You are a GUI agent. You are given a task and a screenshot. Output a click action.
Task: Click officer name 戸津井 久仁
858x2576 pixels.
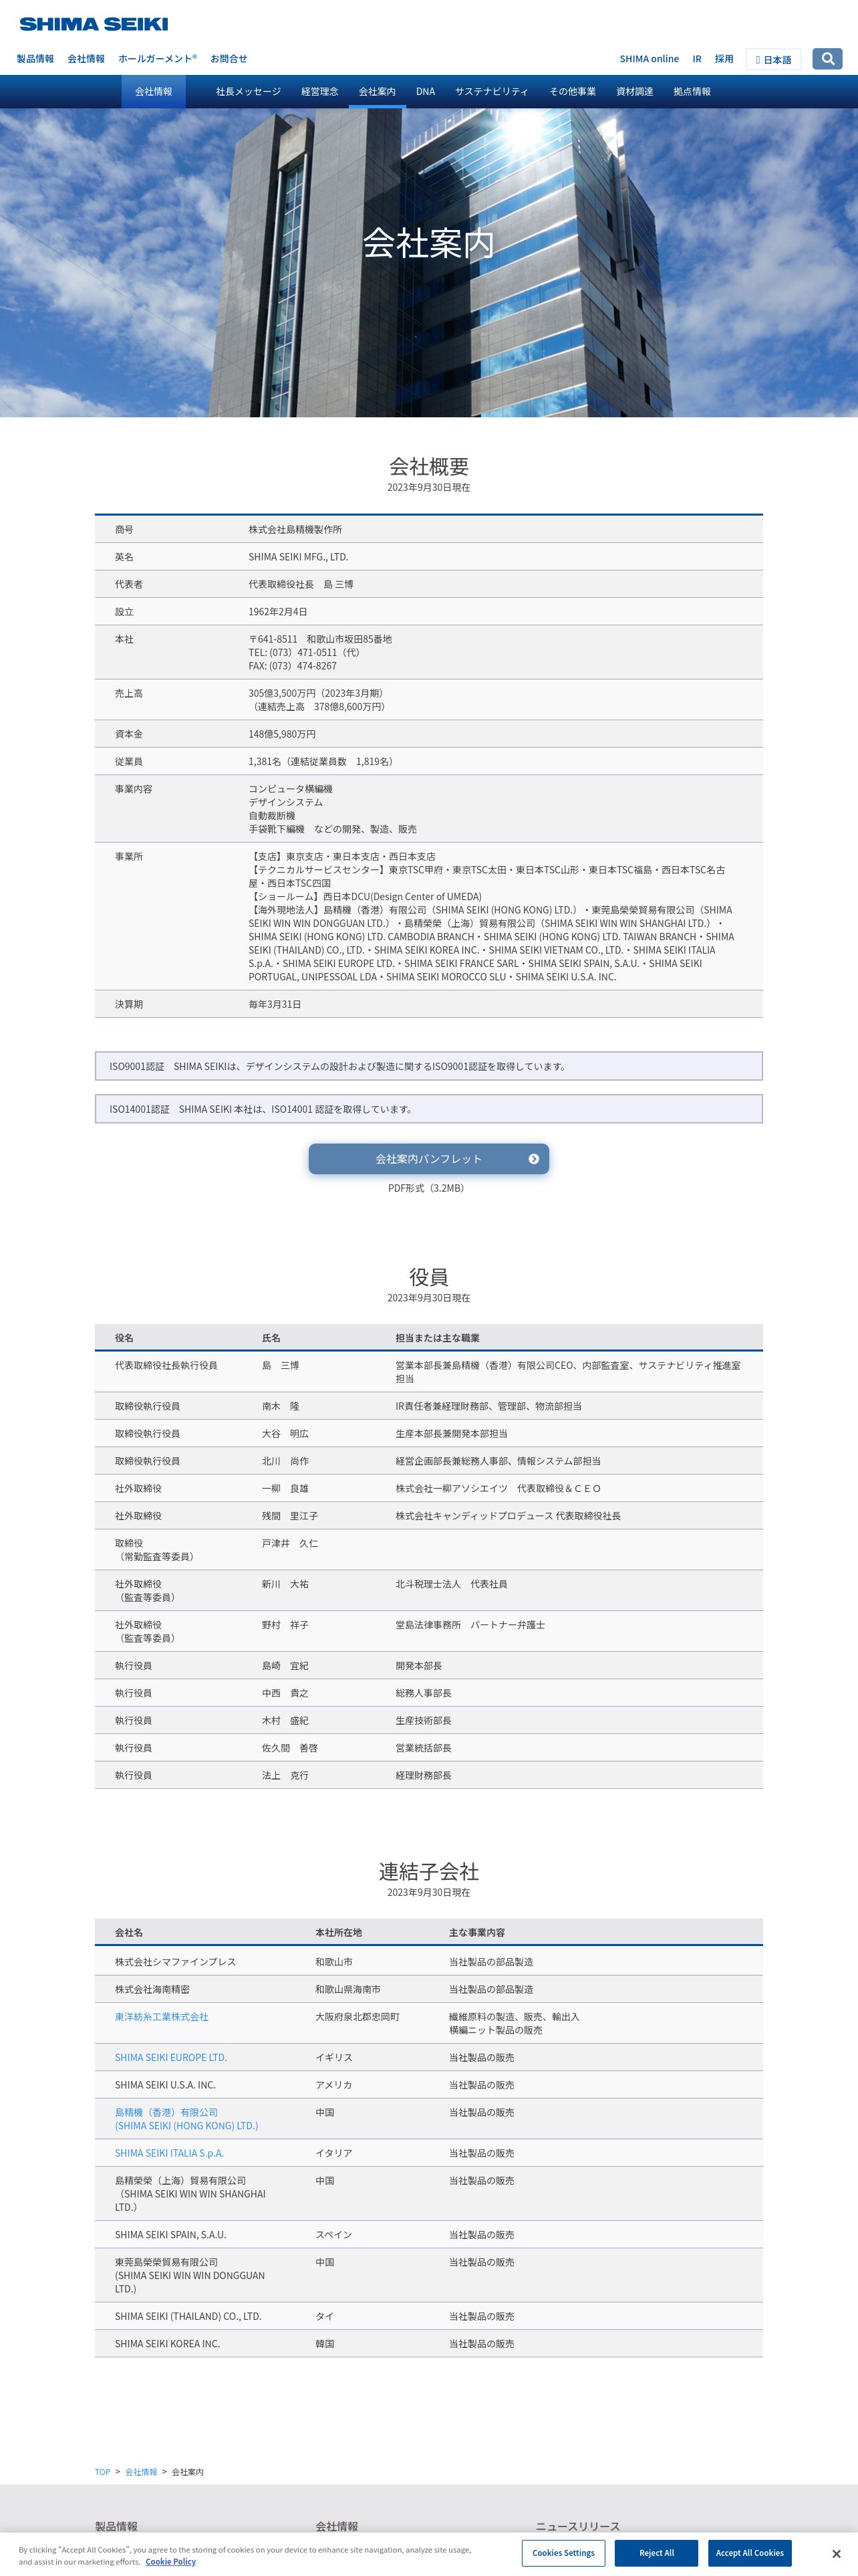pyautogui.click(x=289, y=1544)
